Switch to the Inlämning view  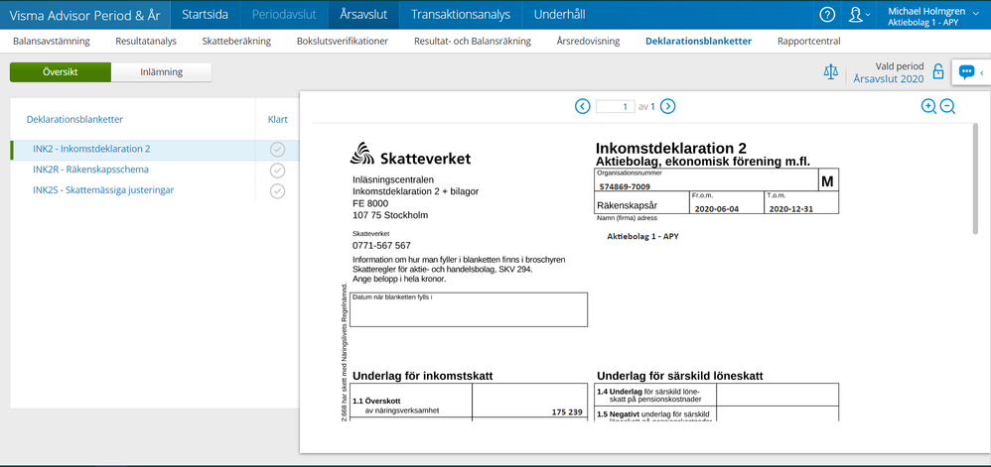pos(161,72)
